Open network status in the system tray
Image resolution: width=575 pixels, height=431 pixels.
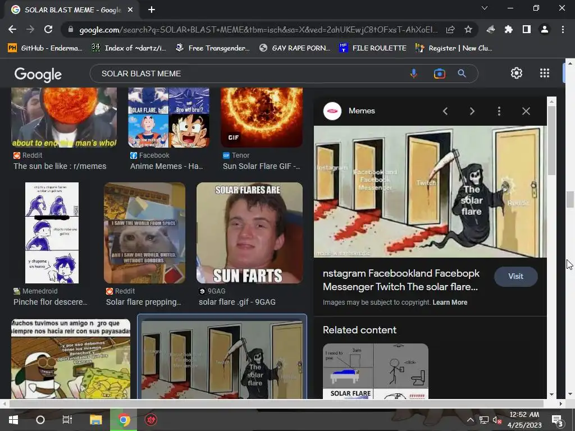pyautogui.click(x=484, y=420)
